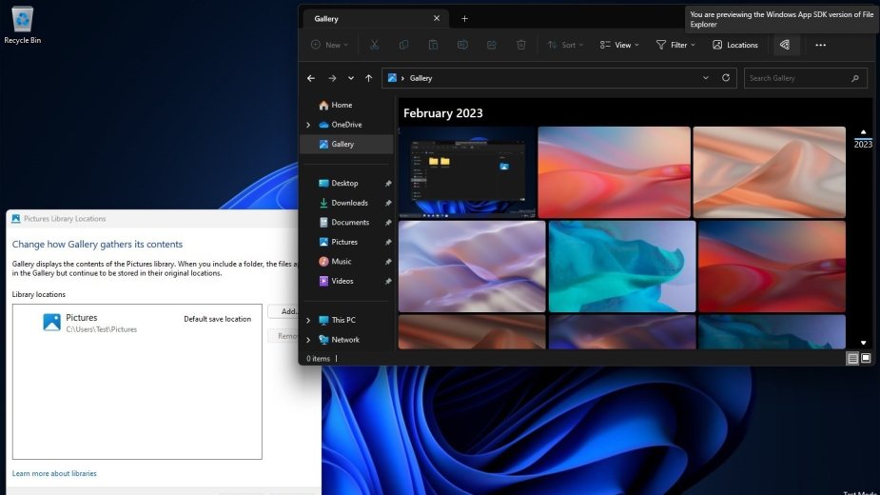Open the Recycle Bin desktop icon
The image size is (880, 495).
coord(23,25)
